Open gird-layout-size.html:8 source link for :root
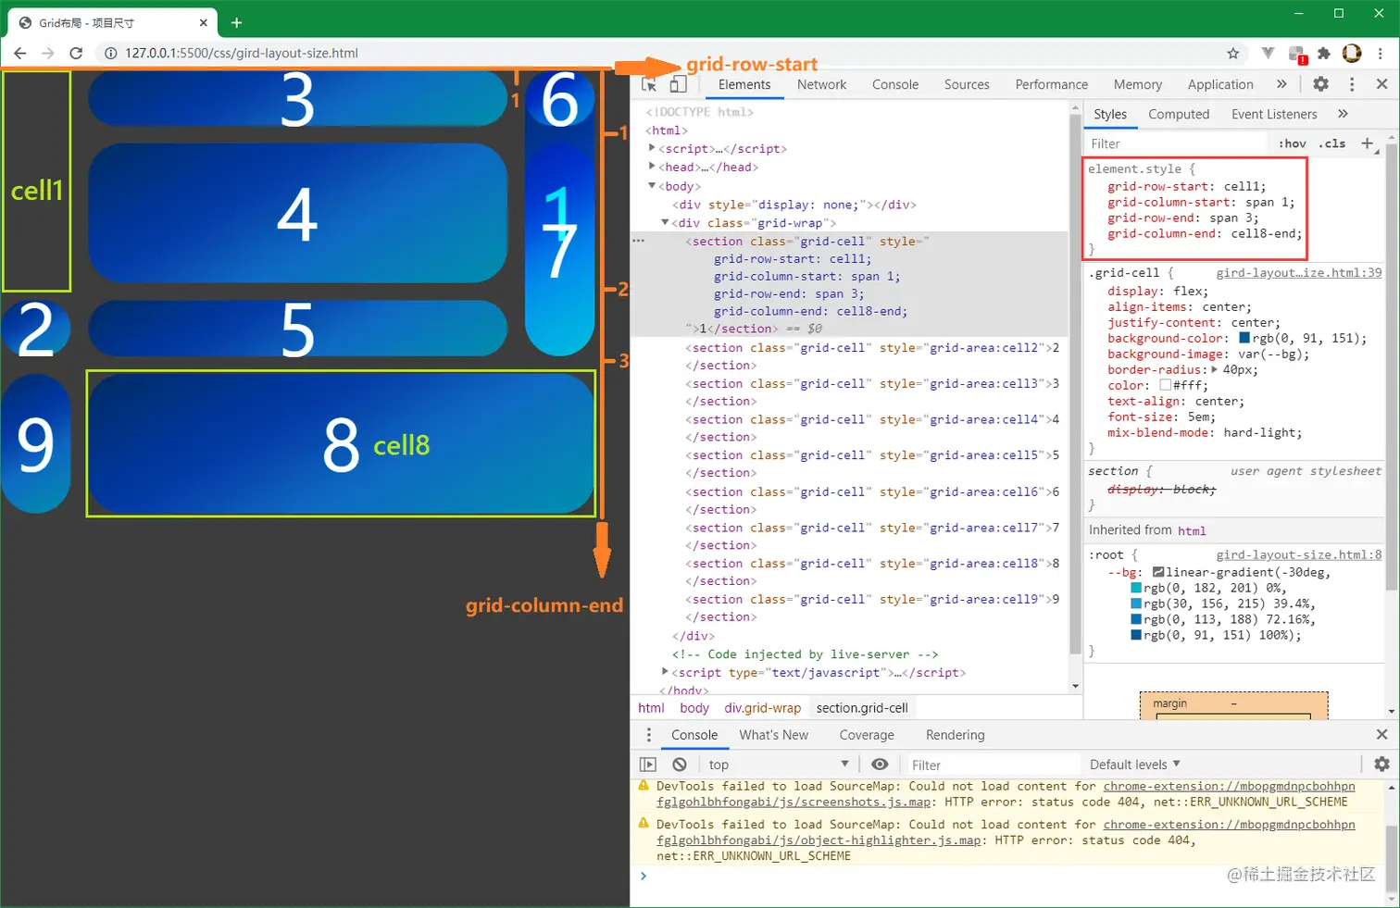Image resolution: width=1400 pixels, height=908 pixels. coord(1299,554)
